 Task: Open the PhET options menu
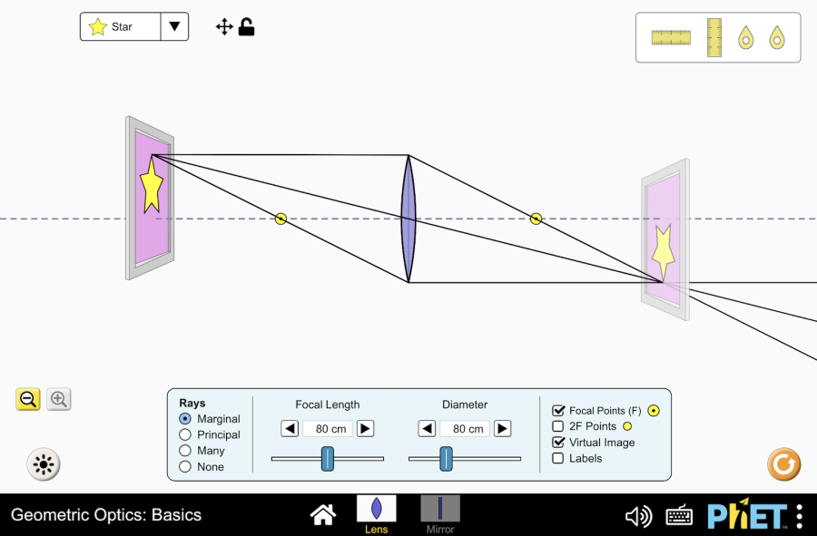pos(799,516)
